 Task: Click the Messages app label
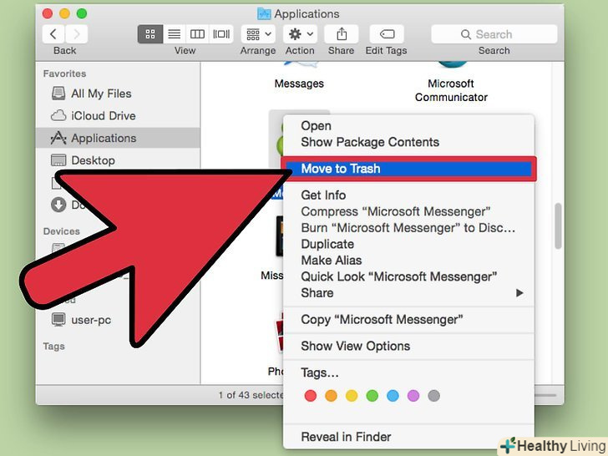[299, 84]
